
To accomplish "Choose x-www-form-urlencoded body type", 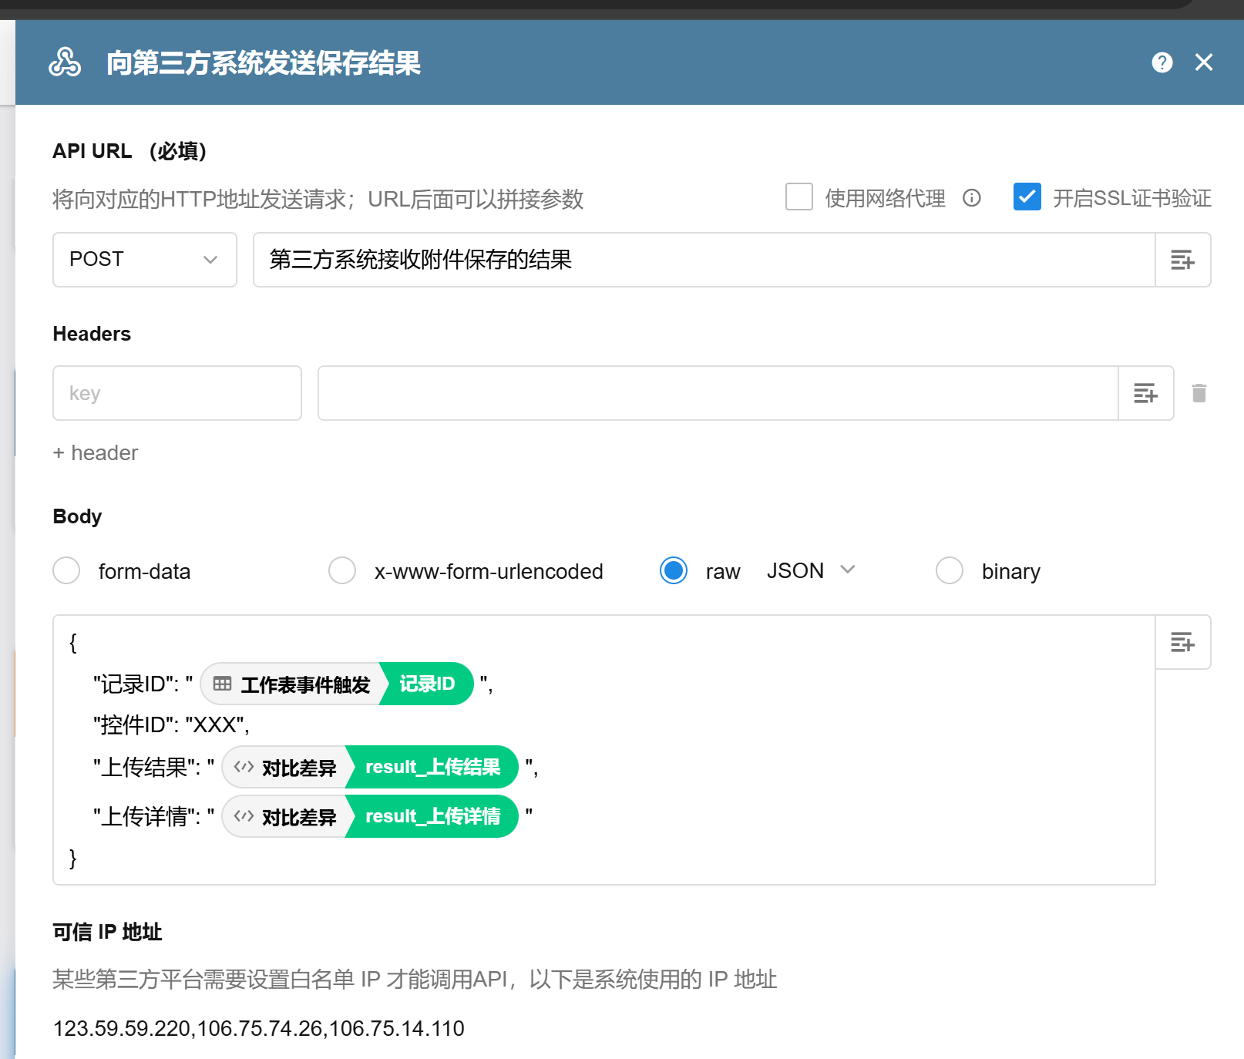I will coord(342,571).
